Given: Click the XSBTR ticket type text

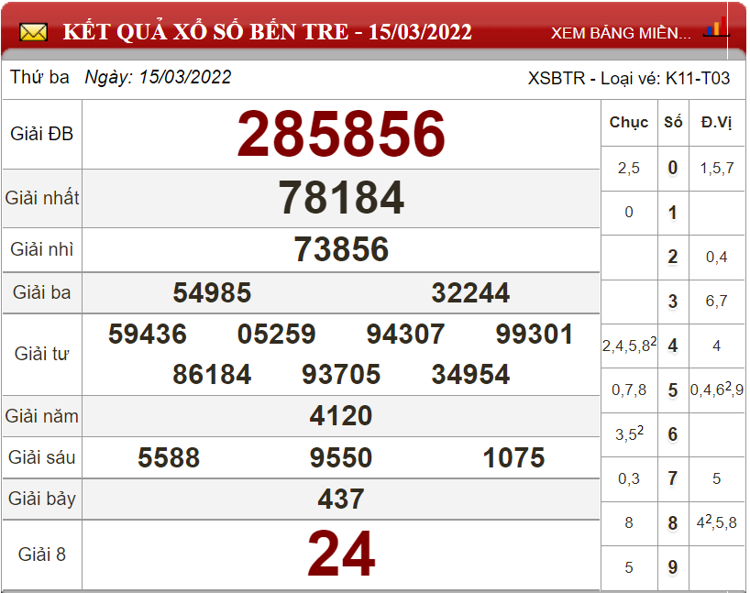Looking at the screenshot, I should (x=629, y=78).
